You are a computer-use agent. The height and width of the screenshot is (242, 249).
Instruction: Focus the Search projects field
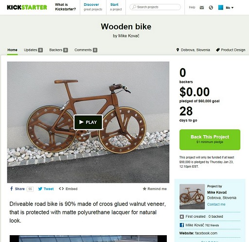click(155, 7)
